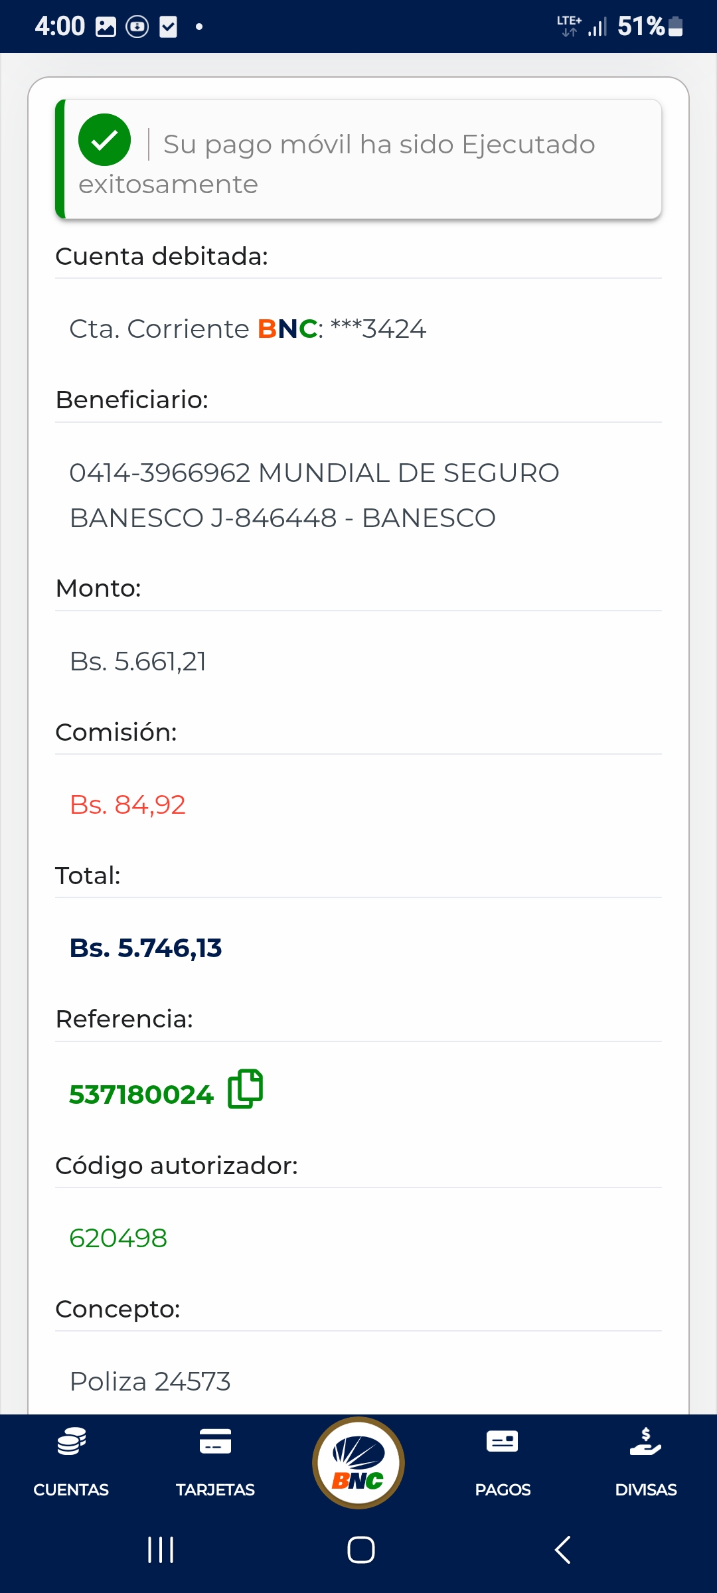This screenshot has height=1593, width=717.
Task: Open the Android recent apps button
Action: click(161, 1550)
